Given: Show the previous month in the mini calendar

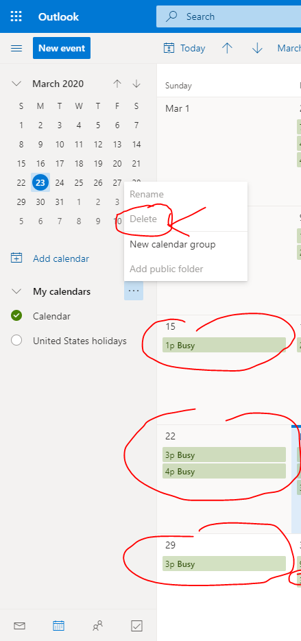Looking at the screenshot, I should click(x=117, y=84).
